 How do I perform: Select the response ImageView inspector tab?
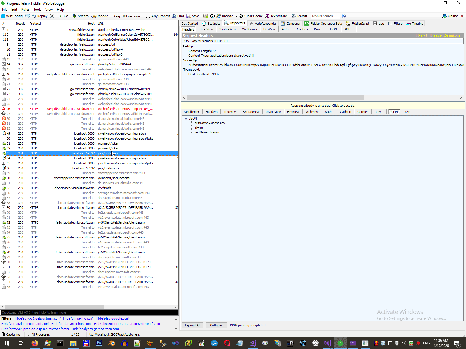point(273,112)
